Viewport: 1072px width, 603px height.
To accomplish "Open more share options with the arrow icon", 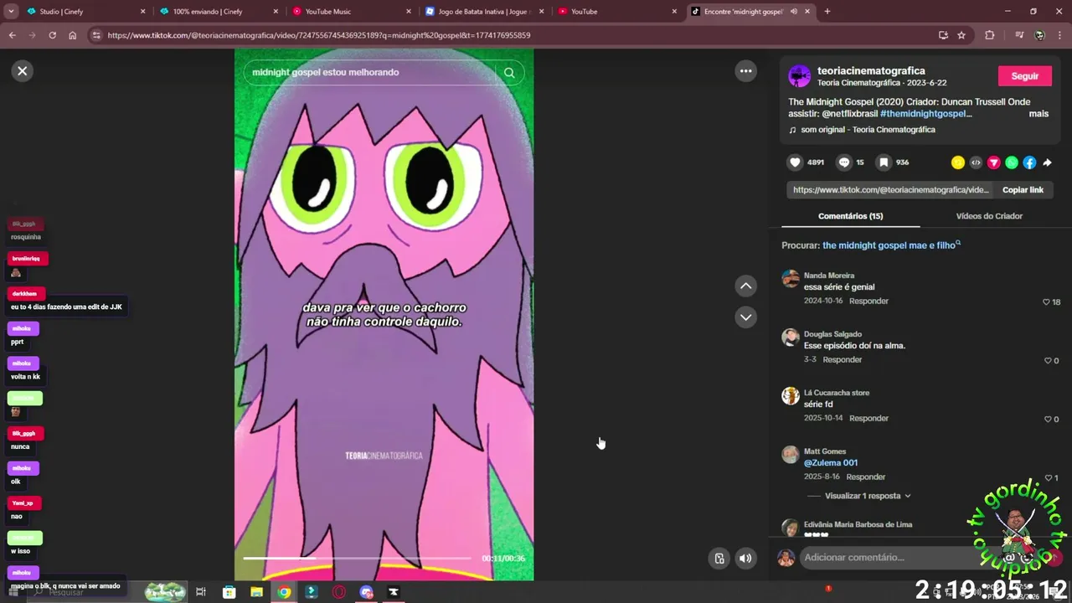I will [x=1047, y=162].
